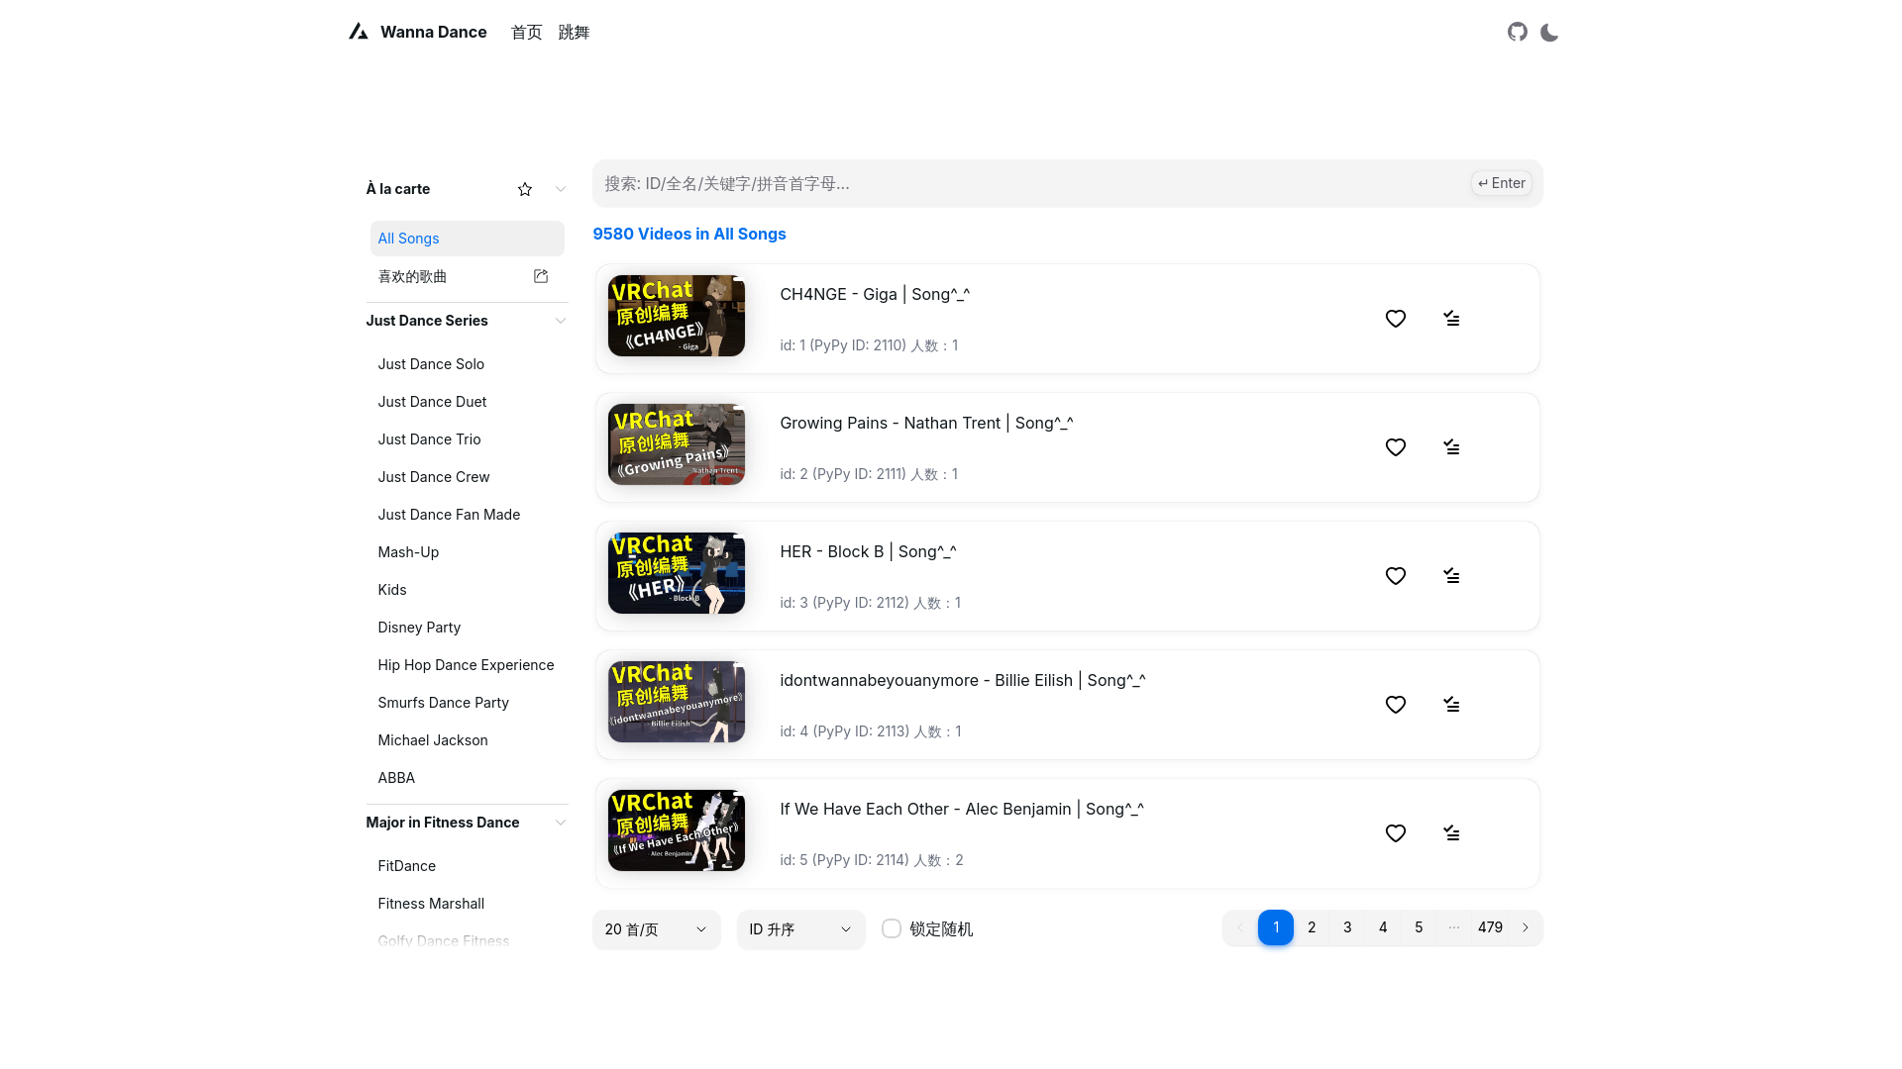Click the Wanna Dance brand name
1902x1069 pixels.
(434, 32)
